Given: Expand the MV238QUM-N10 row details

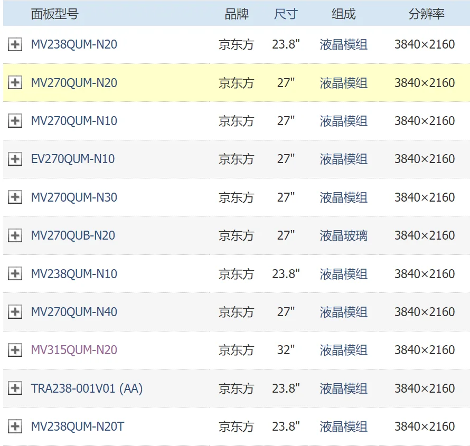Looking at the screenshot, I should (x=15, y=273).
